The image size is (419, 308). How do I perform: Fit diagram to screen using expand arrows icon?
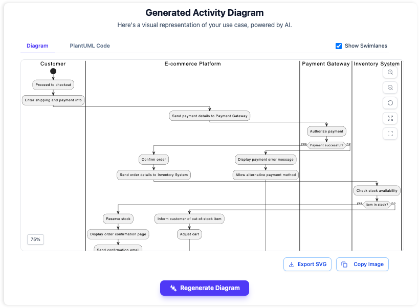[x=390, y=118]
